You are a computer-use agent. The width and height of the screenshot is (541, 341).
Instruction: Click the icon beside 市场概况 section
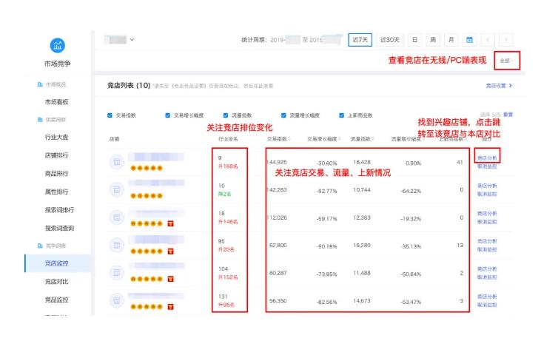coord(40,84)
